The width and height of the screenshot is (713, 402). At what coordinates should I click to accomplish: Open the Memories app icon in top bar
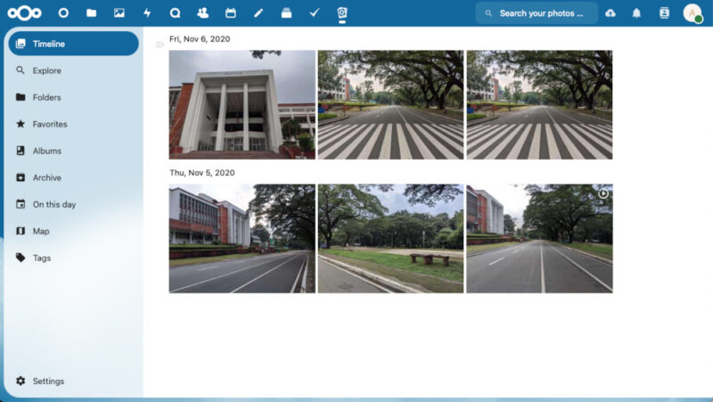pyautogui.click(x=342, y=13)
